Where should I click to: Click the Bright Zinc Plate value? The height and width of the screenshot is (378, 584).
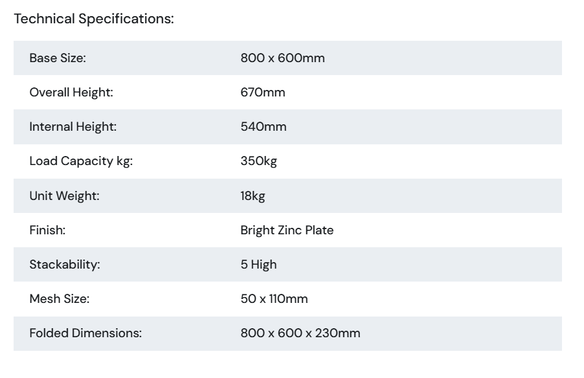point(287,230)
